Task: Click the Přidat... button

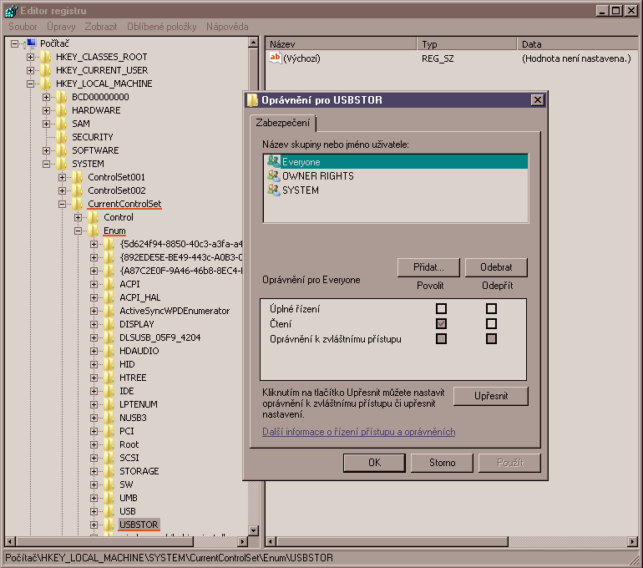Action: (429, 267)
